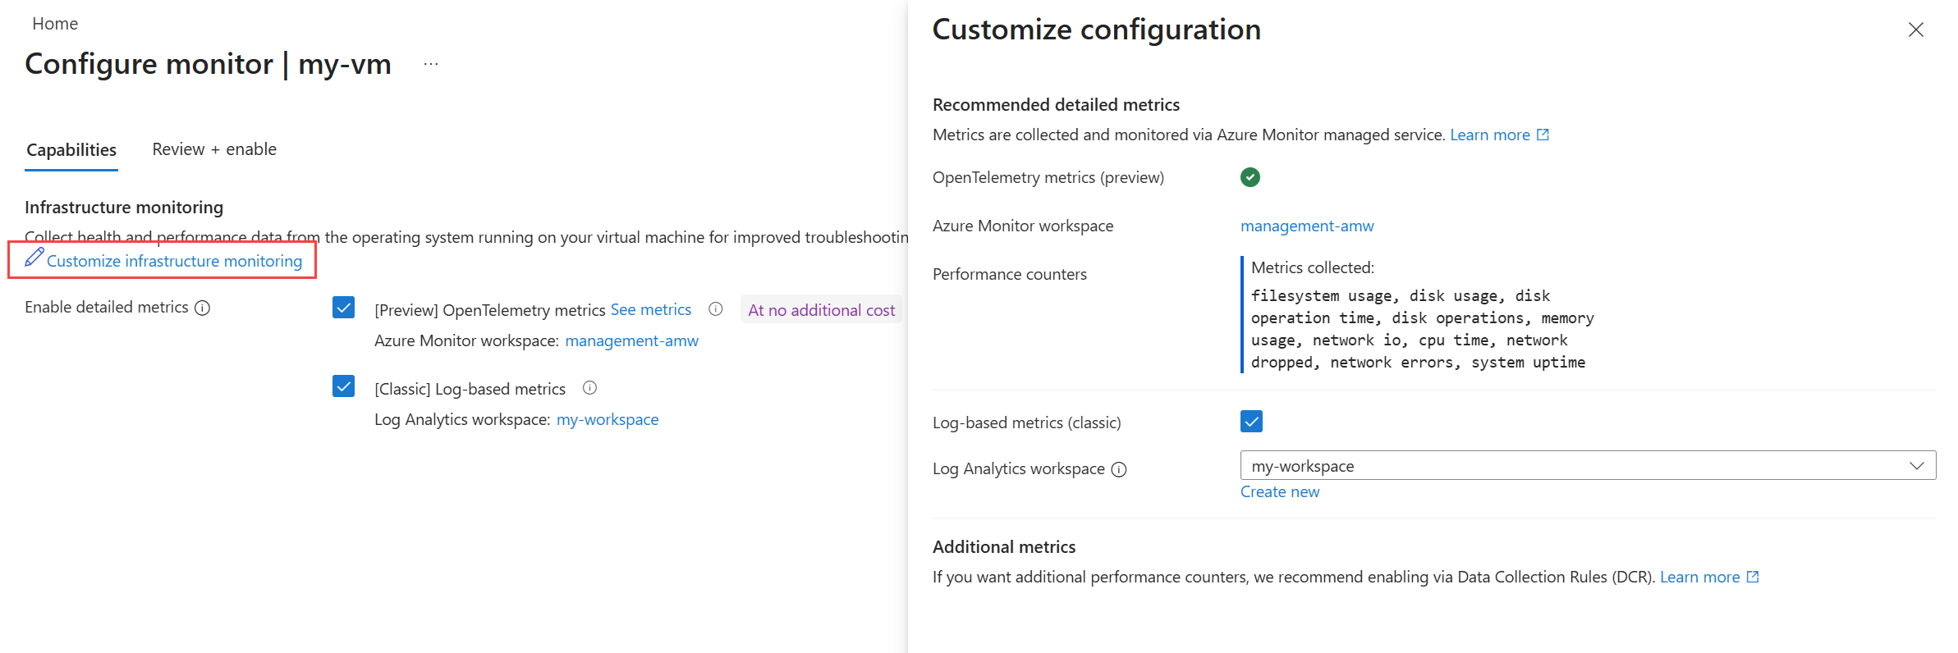Open management-amw link in configuration panel
Screen dimensions: 1958x653
1306,226
